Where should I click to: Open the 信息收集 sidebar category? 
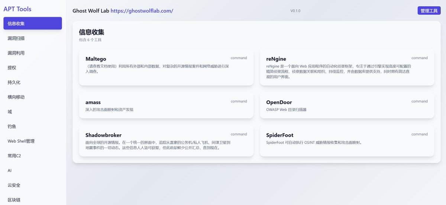(x=33, y=23)
